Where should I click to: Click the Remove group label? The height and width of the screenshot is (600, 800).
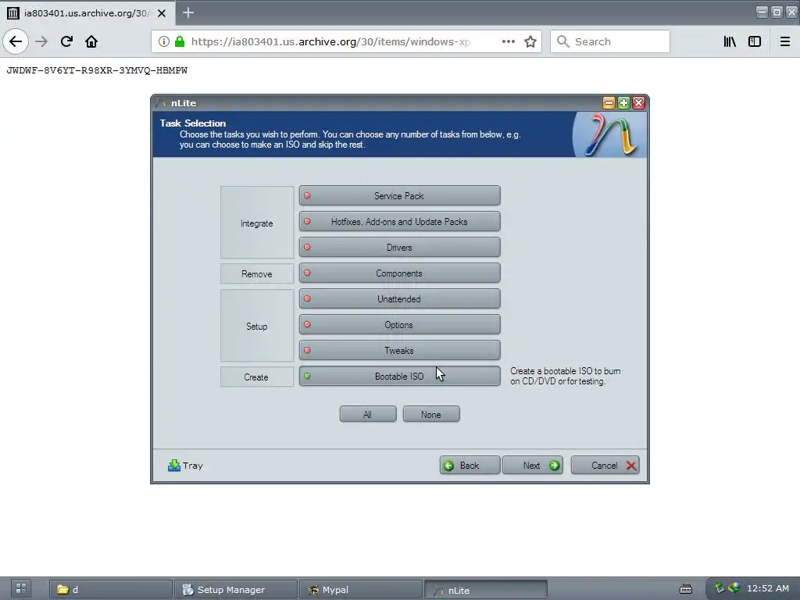[256, 274]
